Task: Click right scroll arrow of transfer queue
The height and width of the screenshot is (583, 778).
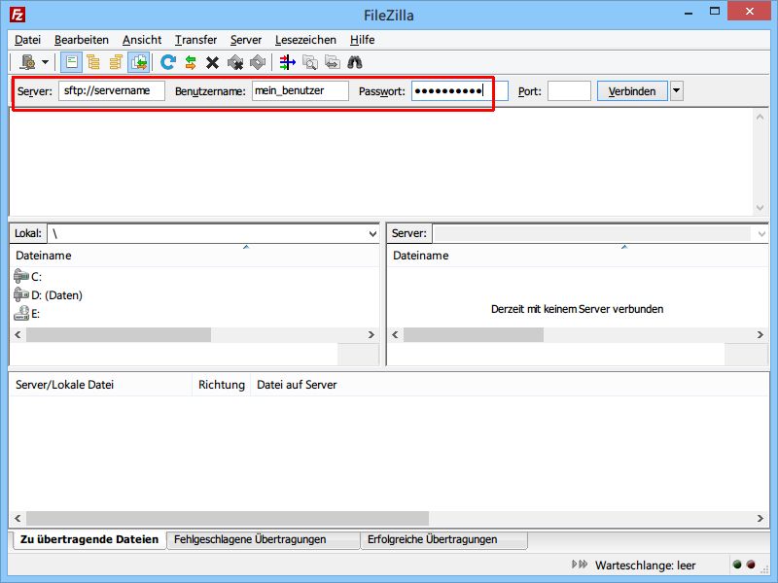Action: (760, 519)
